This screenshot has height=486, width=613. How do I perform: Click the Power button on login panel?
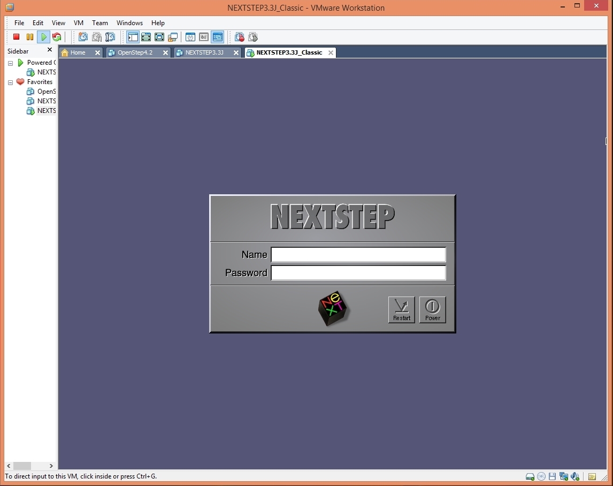click(x=432, y=309)
